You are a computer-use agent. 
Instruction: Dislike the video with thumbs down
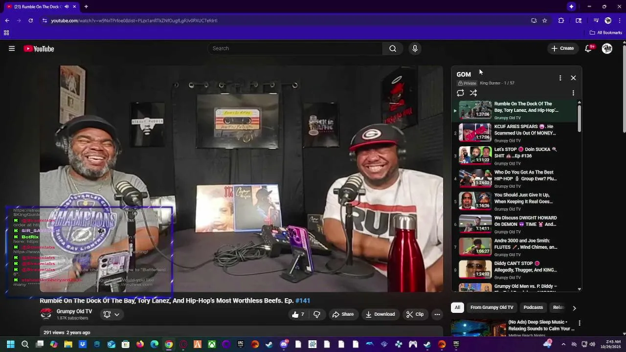click(317, 314)
